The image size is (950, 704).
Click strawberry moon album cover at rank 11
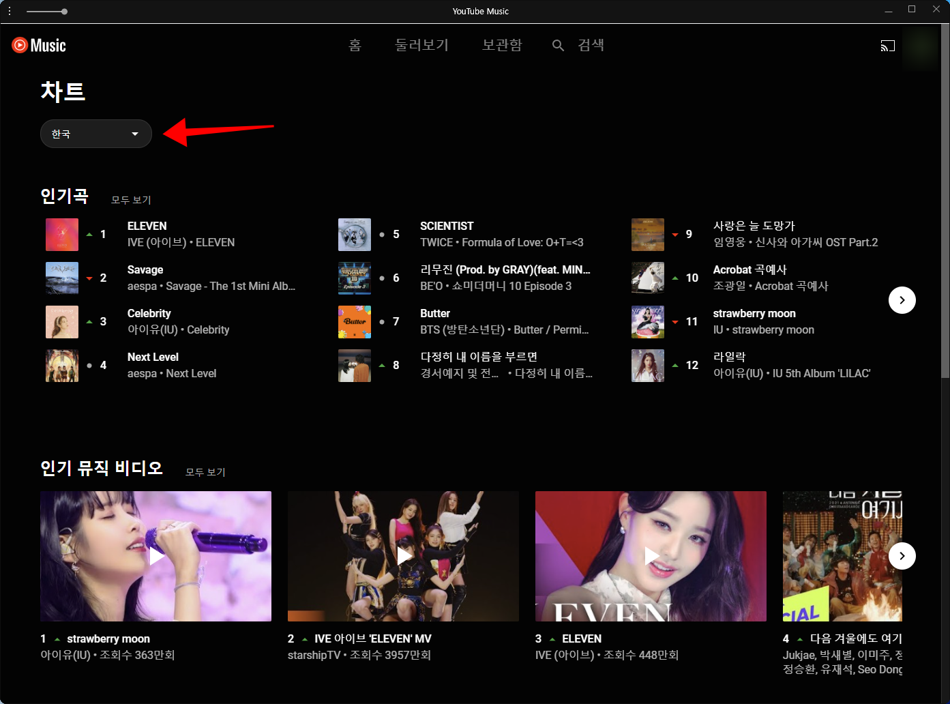pos(648,322)
